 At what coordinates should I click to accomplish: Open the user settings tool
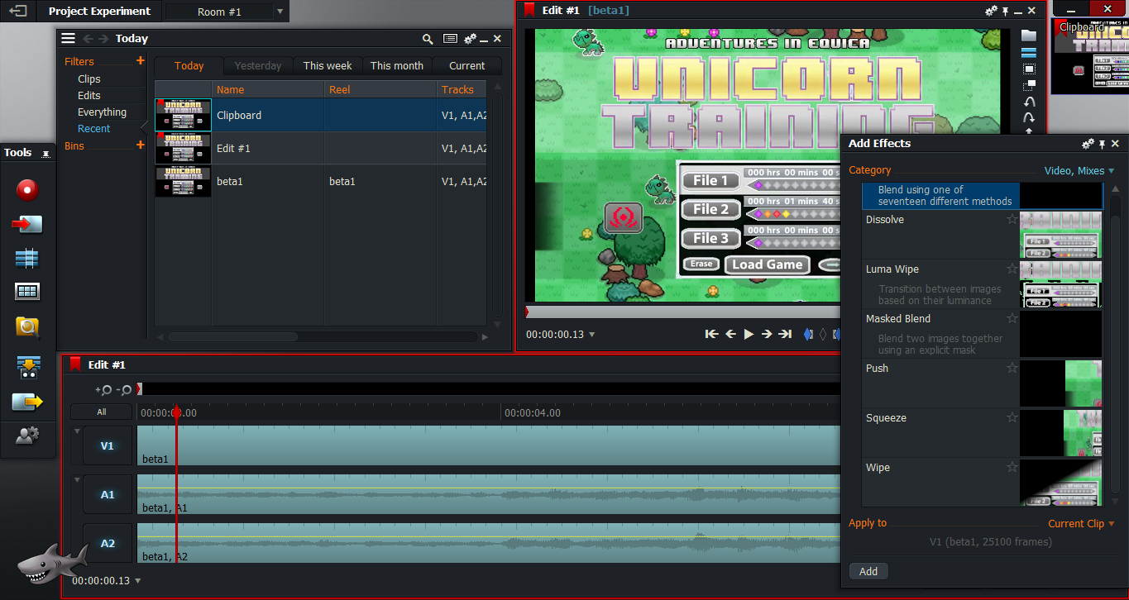tap(27, 436)
